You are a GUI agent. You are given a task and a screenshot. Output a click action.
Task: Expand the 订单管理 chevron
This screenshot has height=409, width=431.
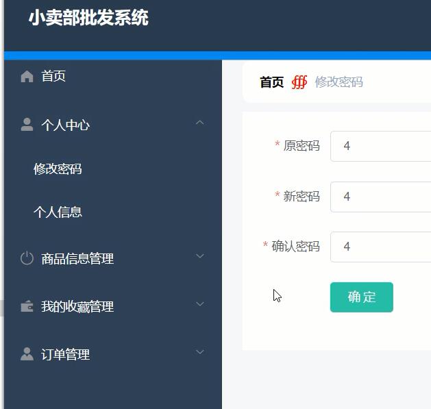[x=200, y=352]
